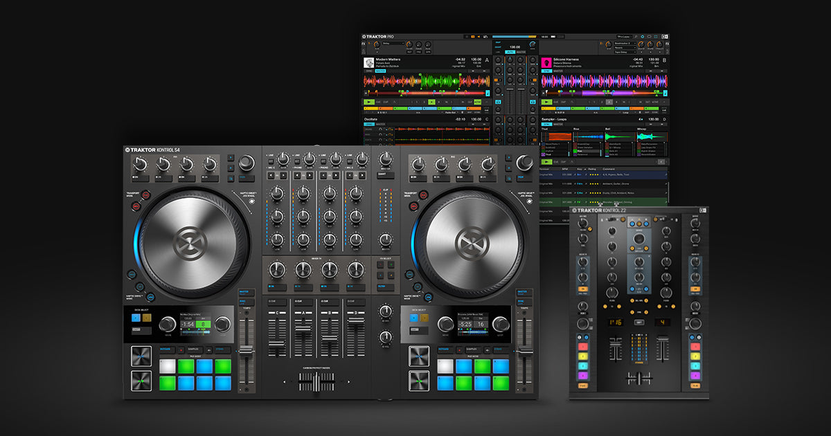Toggle SYNC on Sampler - Loops deck D

tap(546, 125)
